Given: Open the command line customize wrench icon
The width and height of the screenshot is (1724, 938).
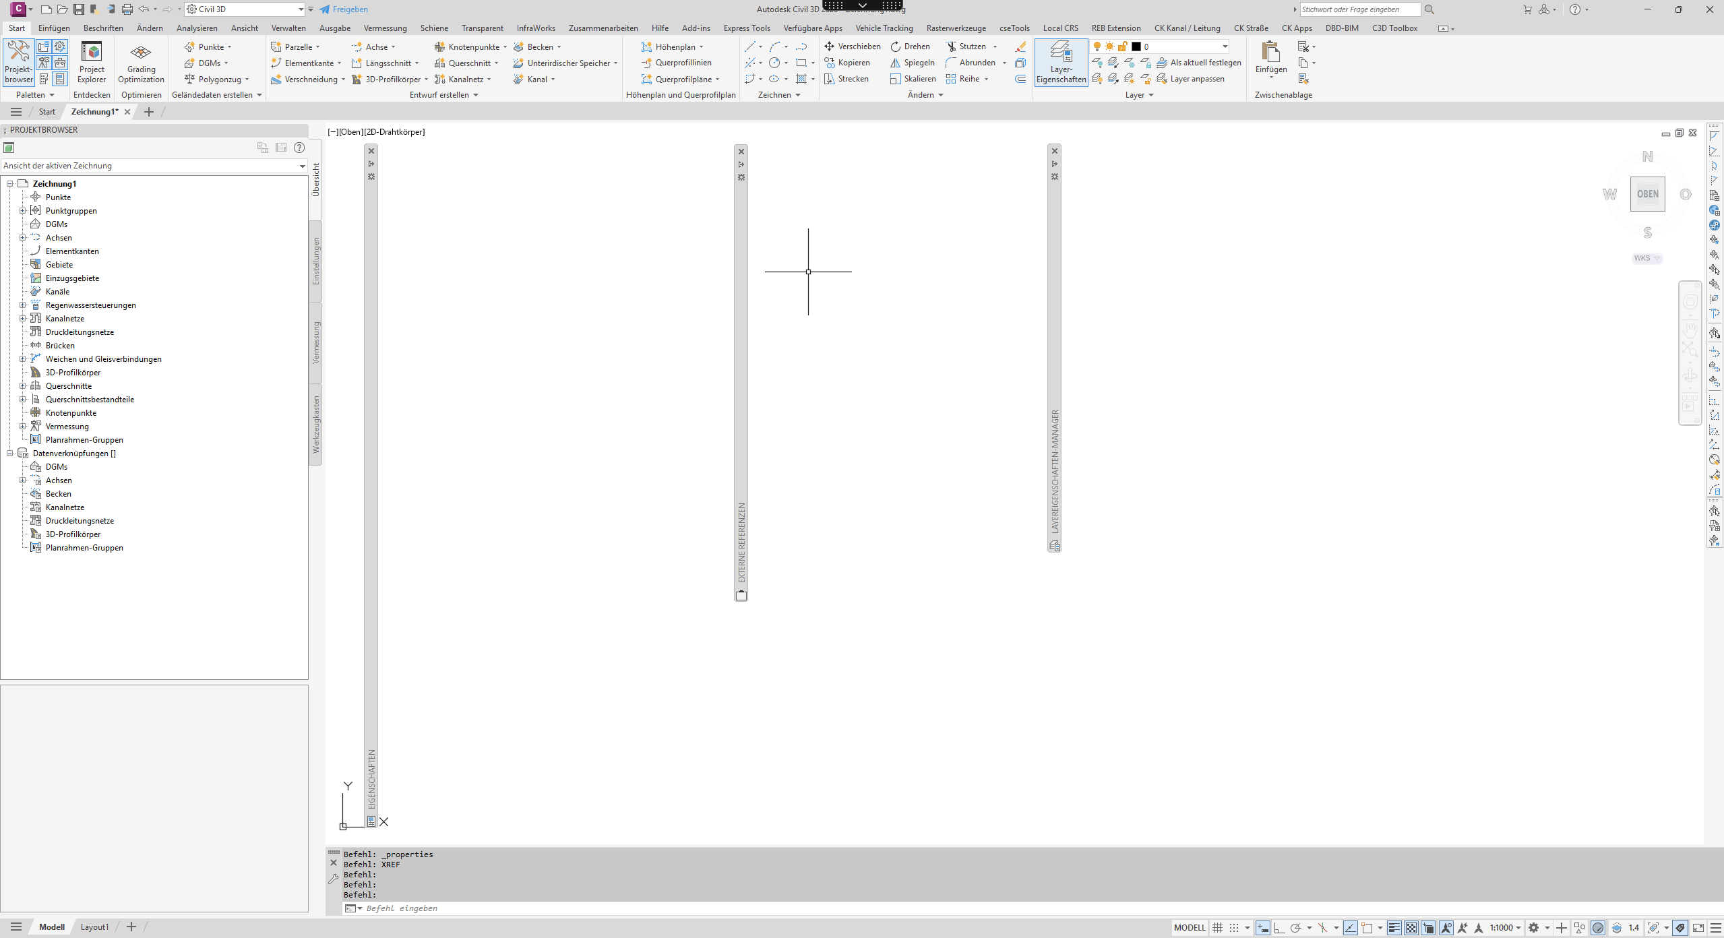Looking at the screenshot, I should coord(333,879).
